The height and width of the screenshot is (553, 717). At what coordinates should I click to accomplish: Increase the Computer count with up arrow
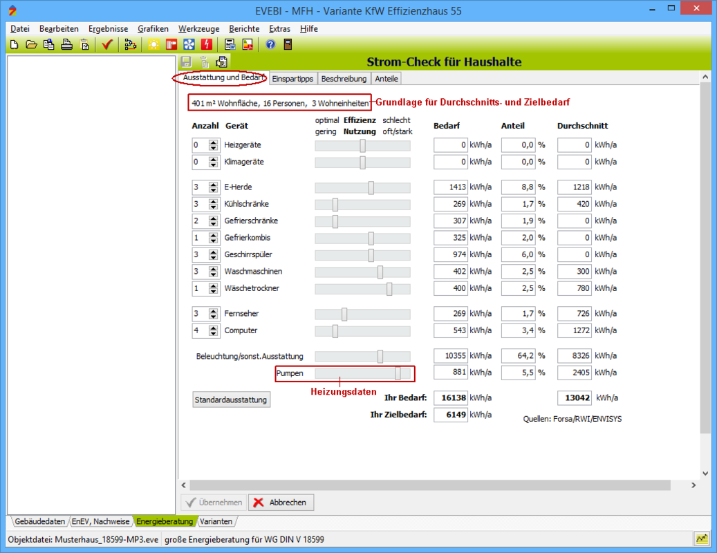pos(214,328)
